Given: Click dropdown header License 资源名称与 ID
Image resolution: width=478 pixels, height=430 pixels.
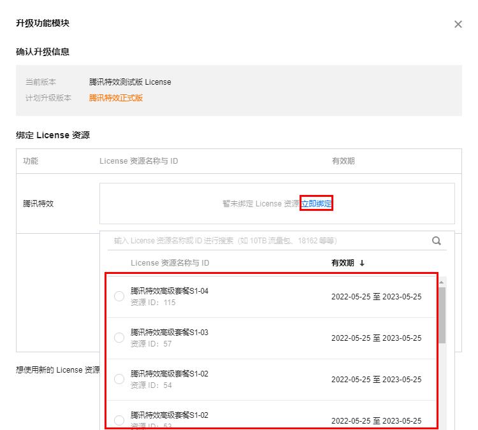Looking at the screenshot, I should [170, 263].
